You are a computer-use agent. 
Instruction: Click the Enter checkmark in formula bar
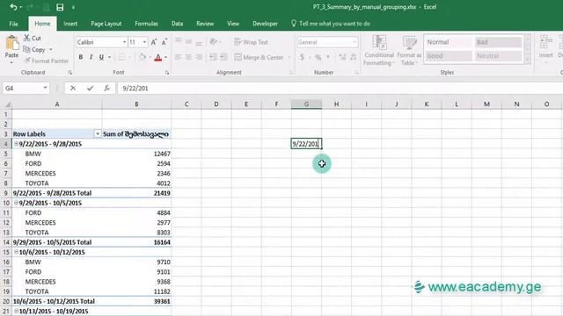pyautogui.click(x=90, y=88)
